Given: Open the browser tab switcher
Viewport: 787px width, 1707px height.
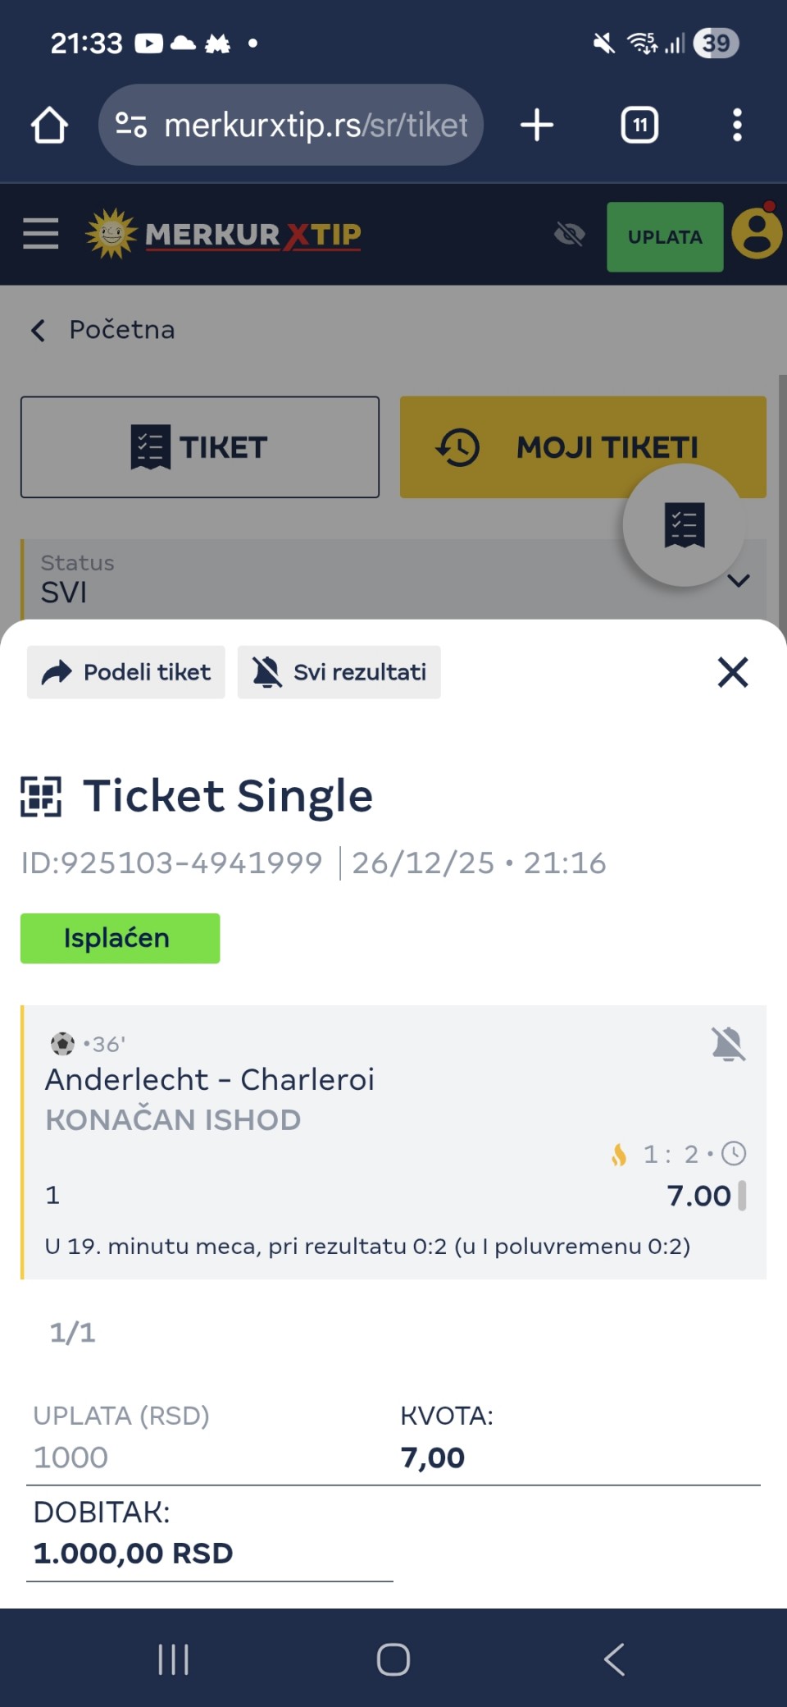Looking at the screenshot, I should coord(639,126).
